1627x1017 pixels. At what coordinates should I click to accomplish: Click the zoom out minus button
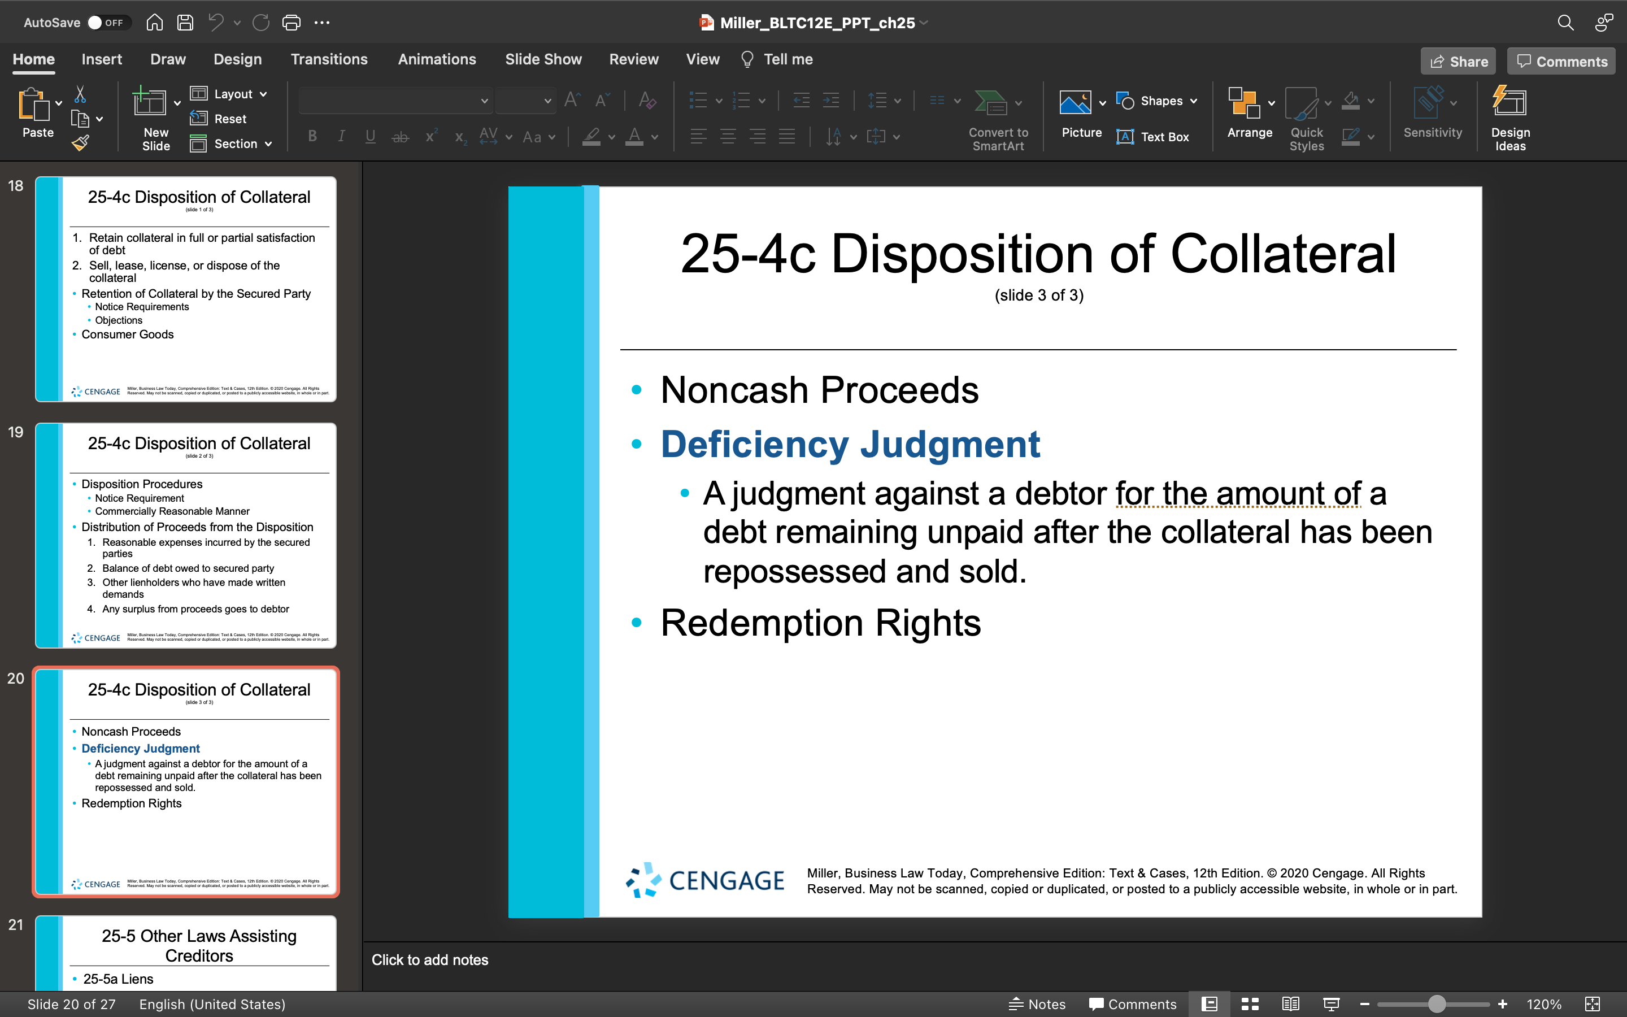(1364, 1003)
